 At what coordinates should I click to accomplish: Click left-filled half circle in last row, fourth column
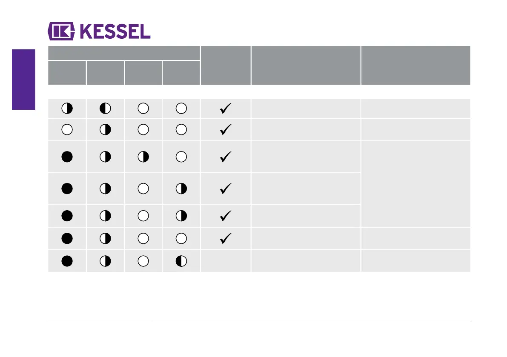pos(181,261)
